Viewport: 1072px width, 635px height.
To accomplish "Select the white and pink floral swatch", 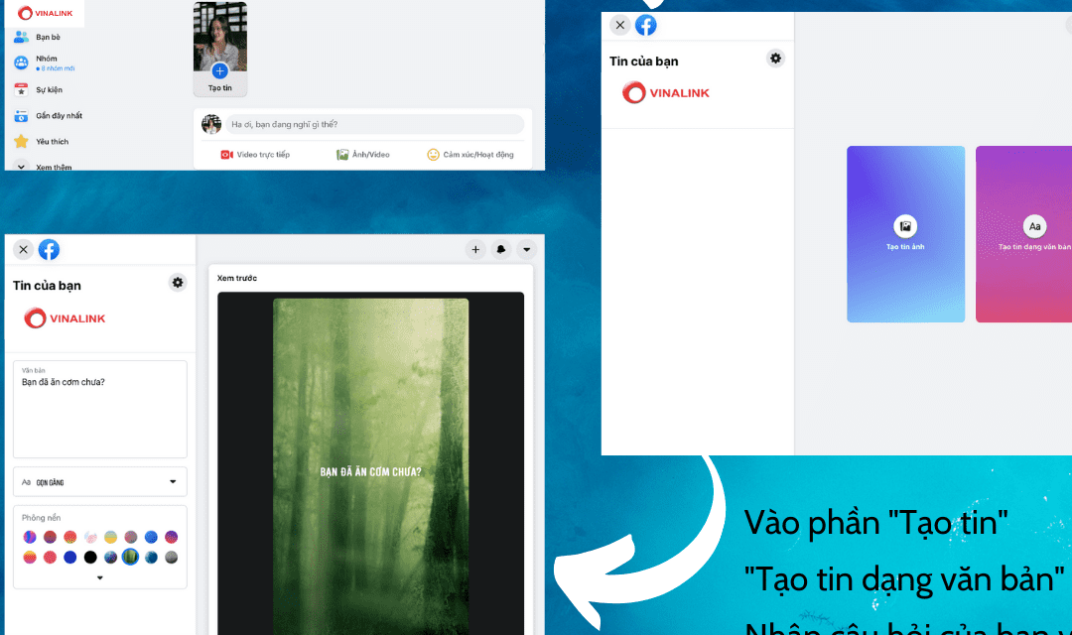I will pos(90,537).
